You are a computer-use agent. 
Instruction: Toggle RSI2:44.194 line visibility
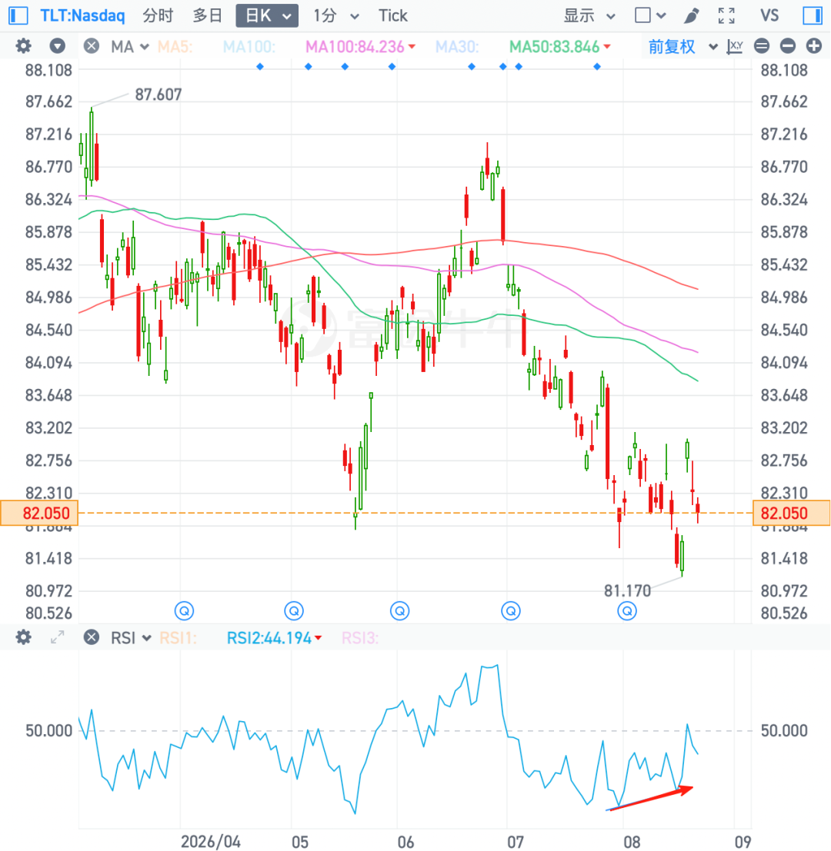pyautogui.click(x=274, y=637)
